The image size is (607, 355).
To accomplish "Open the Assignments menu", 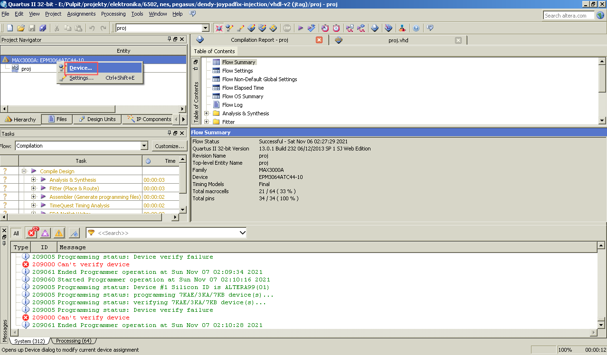I will tap(81, 14).
